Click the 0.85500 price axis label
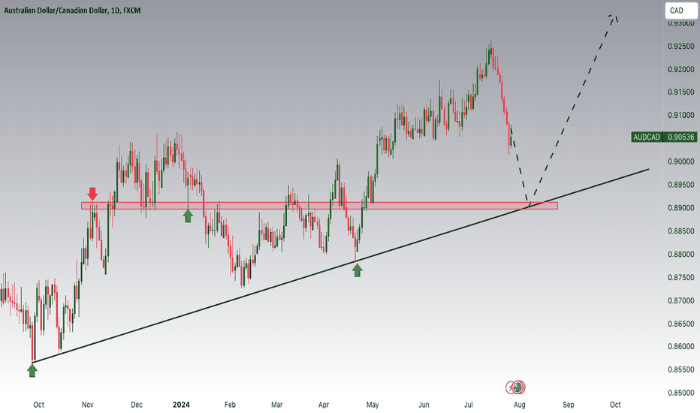Image resolution: width=700 pixels, height=413 pixels. click(x=680, y=369)
